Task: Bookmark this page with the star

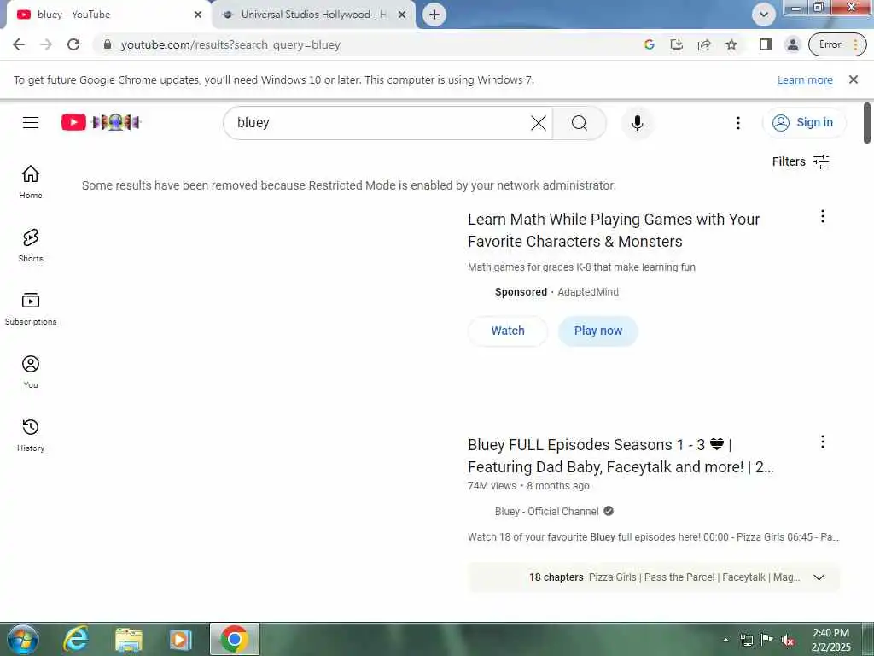Action: [731, 44]
